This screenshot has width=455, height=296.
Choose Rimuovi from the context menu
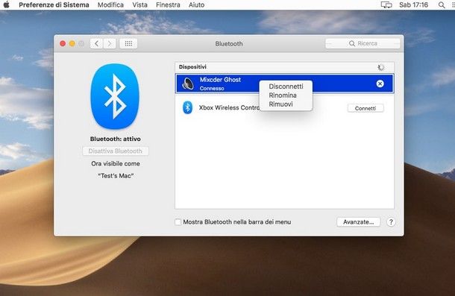(286, 104)
